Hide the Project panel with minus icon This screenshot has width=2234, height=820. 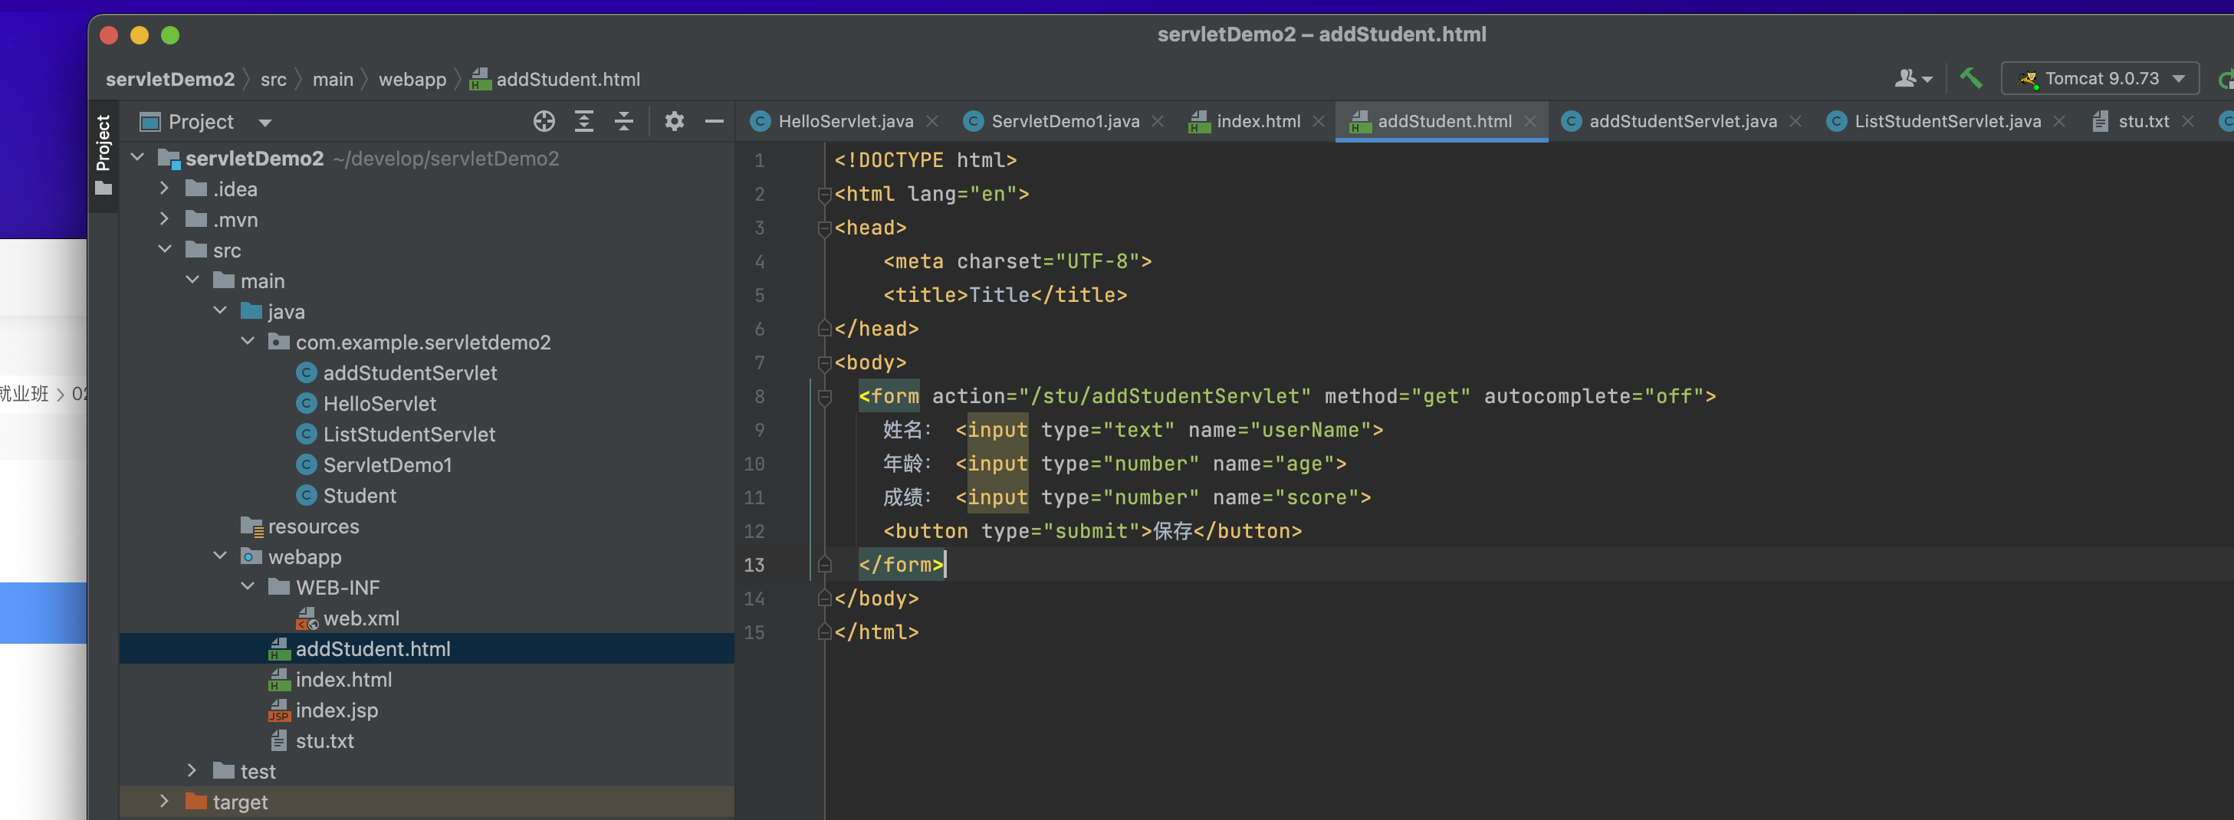coord(714,121)
